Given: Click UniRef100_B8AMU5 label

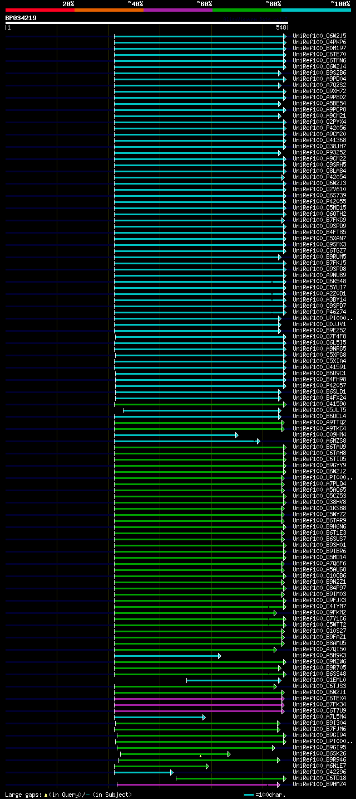Looking at the screenshot, I should (x=319, y=643).
